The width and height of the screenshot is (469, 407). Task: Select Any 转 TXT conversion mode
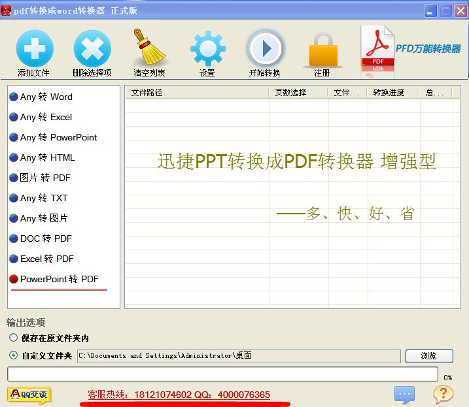pos(39,198)
